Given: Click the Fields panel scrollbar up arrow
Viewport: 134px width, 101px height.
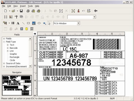Looking at the screenshot, I should tap(30, 39).
